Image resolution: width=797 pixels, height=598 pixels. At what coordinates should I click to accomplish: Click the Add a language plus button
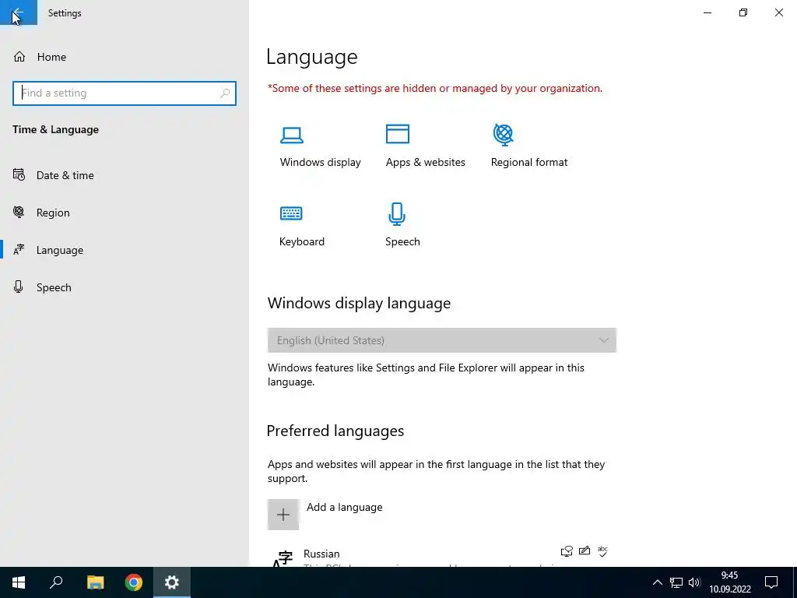pos(283,515)
